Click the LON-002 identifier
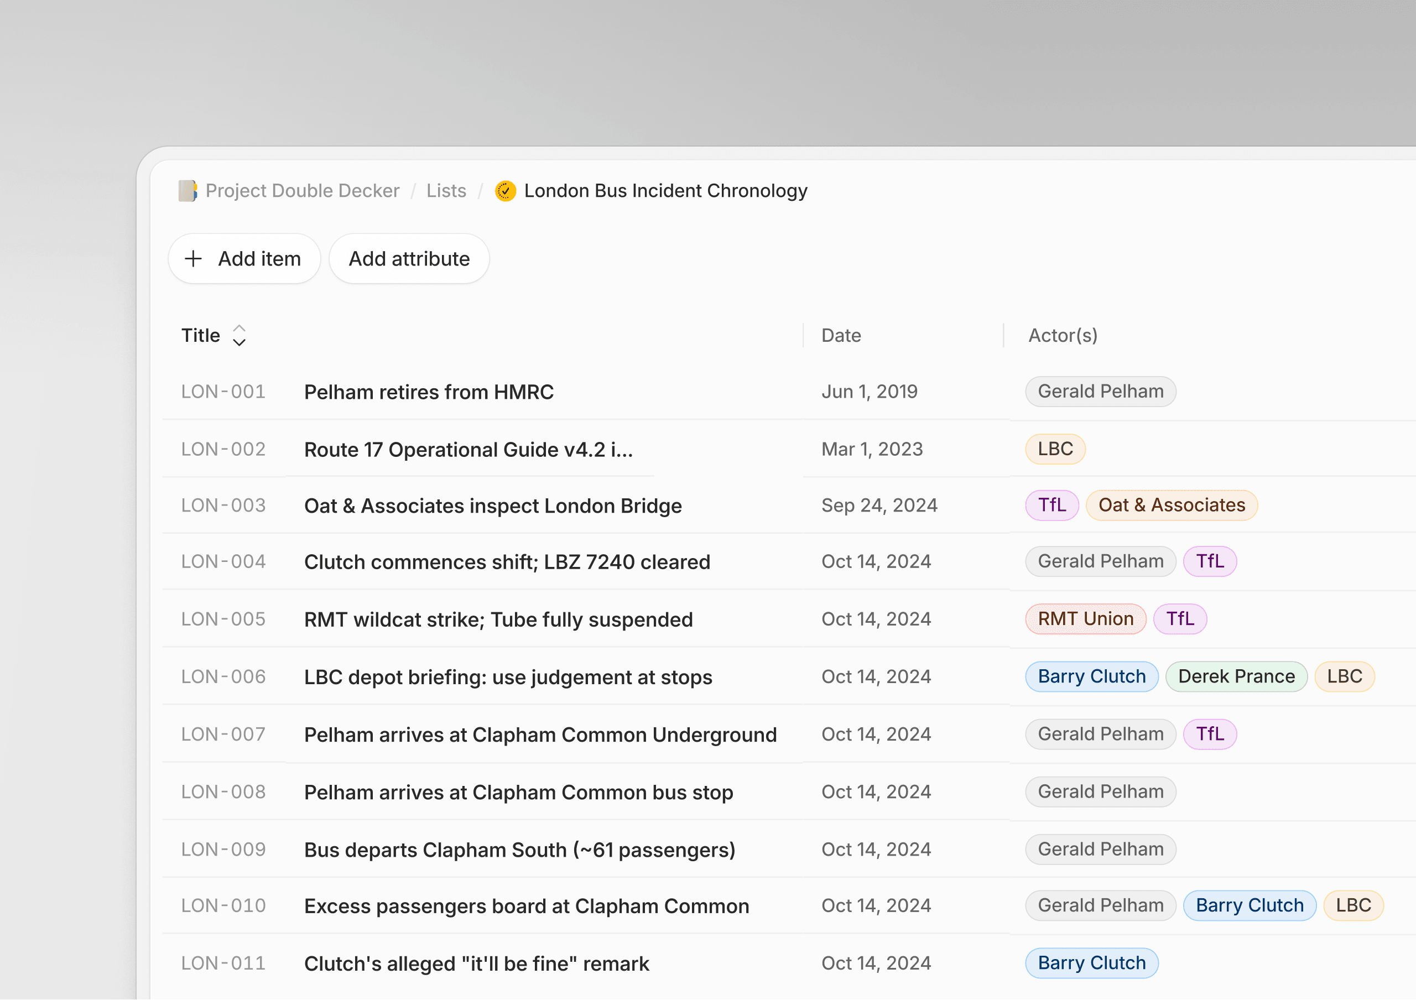The width and height of the screenshot is (1416, 1000). coord(223,450)
